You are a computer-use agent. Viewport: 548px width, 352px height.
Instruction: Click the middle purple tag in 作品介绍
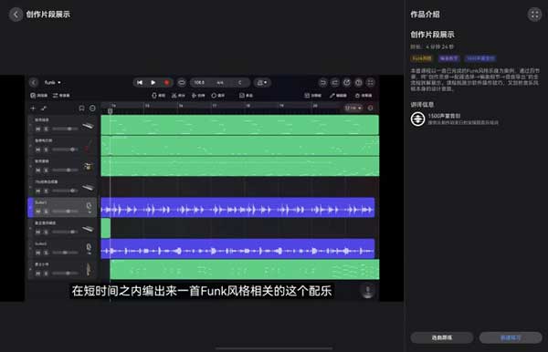click(448, 58)
